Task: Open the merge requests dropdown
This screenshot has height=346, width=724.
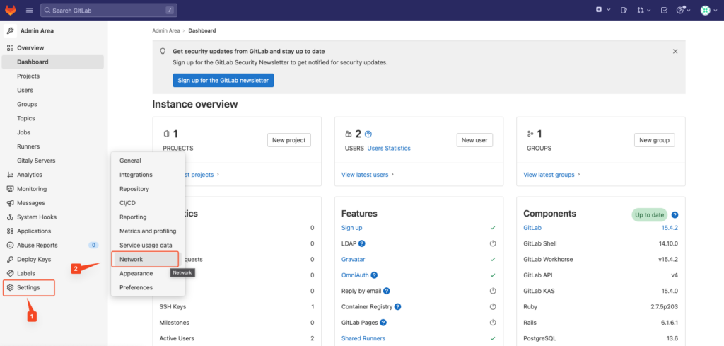Action: point(643,10)
